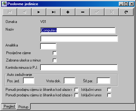Check Ponudi prodajnu cijenu kod ulaza
The image size is (136, 111).
(x=77, y=90)
